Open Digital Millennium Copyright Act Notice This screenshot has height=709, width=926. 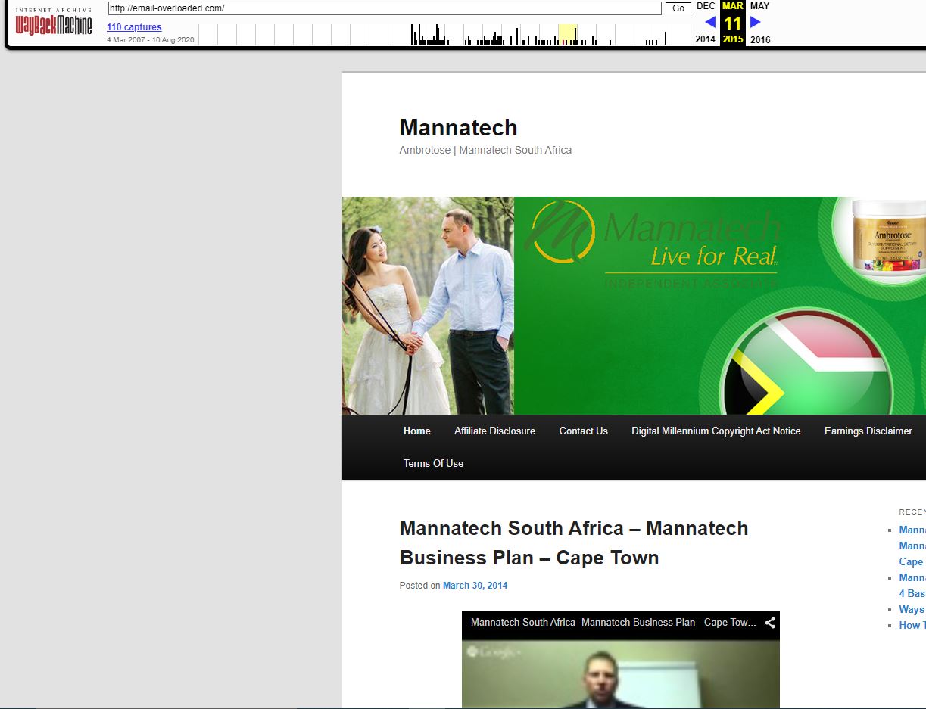716,431
